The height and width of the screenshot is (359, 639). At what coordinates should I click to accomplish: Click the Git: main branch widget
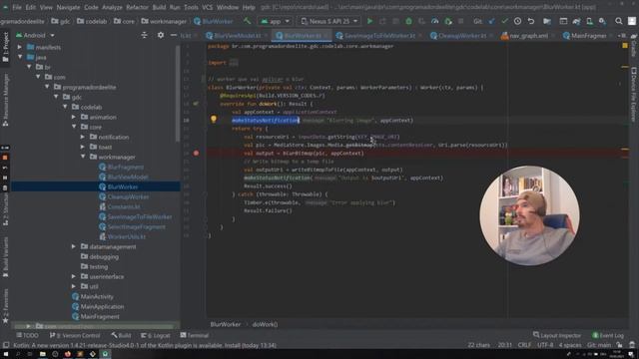599,345
